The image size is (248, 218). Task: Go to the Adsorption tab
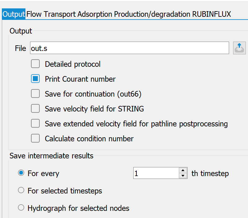click(95, 14)
